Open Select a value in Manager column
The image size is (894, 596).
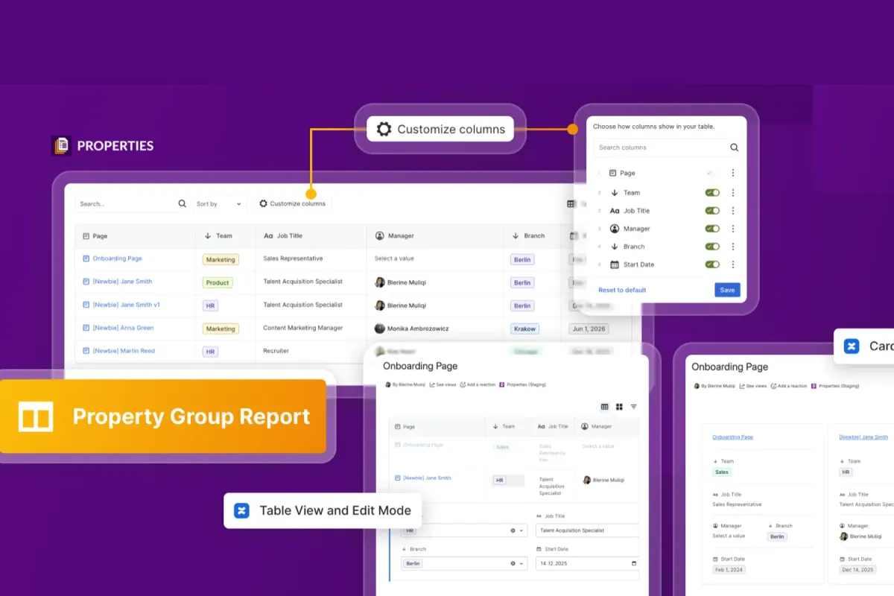pyautogui.click(x=393, y=259)
